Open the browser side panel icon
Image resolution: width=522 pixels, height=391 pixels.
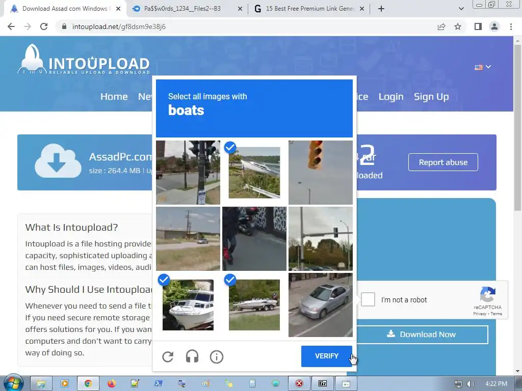point(478,26)
